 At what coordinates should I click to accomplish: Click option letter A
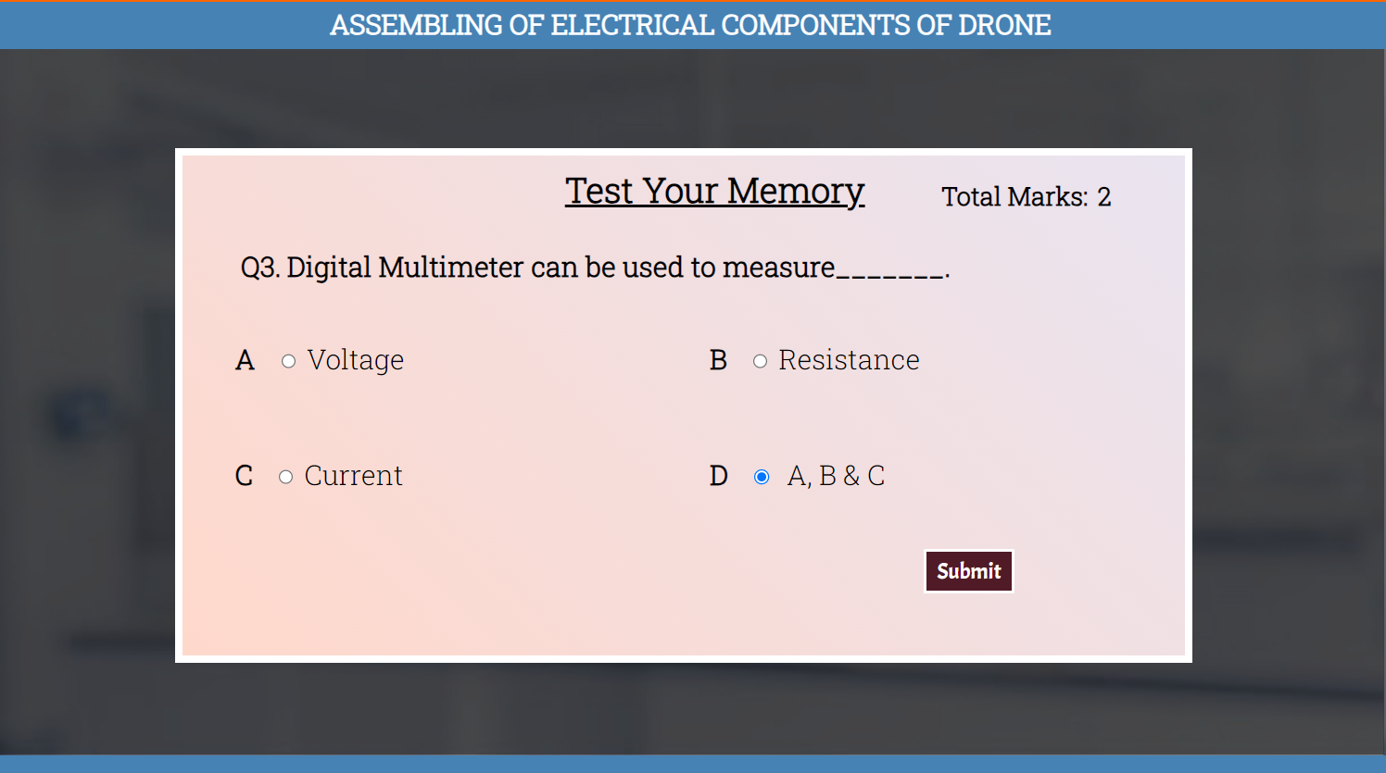coord(245,360)
